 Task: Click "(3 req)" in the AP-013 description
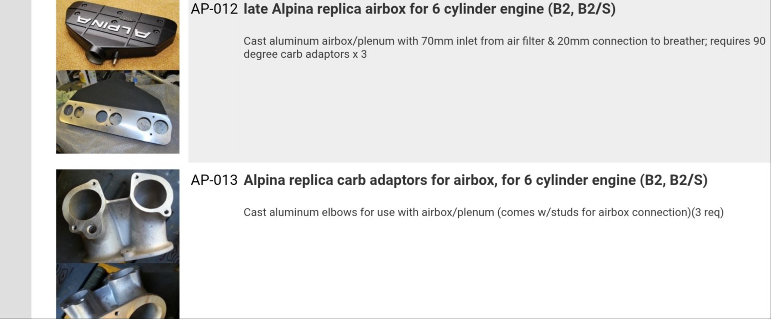[707, 212]
